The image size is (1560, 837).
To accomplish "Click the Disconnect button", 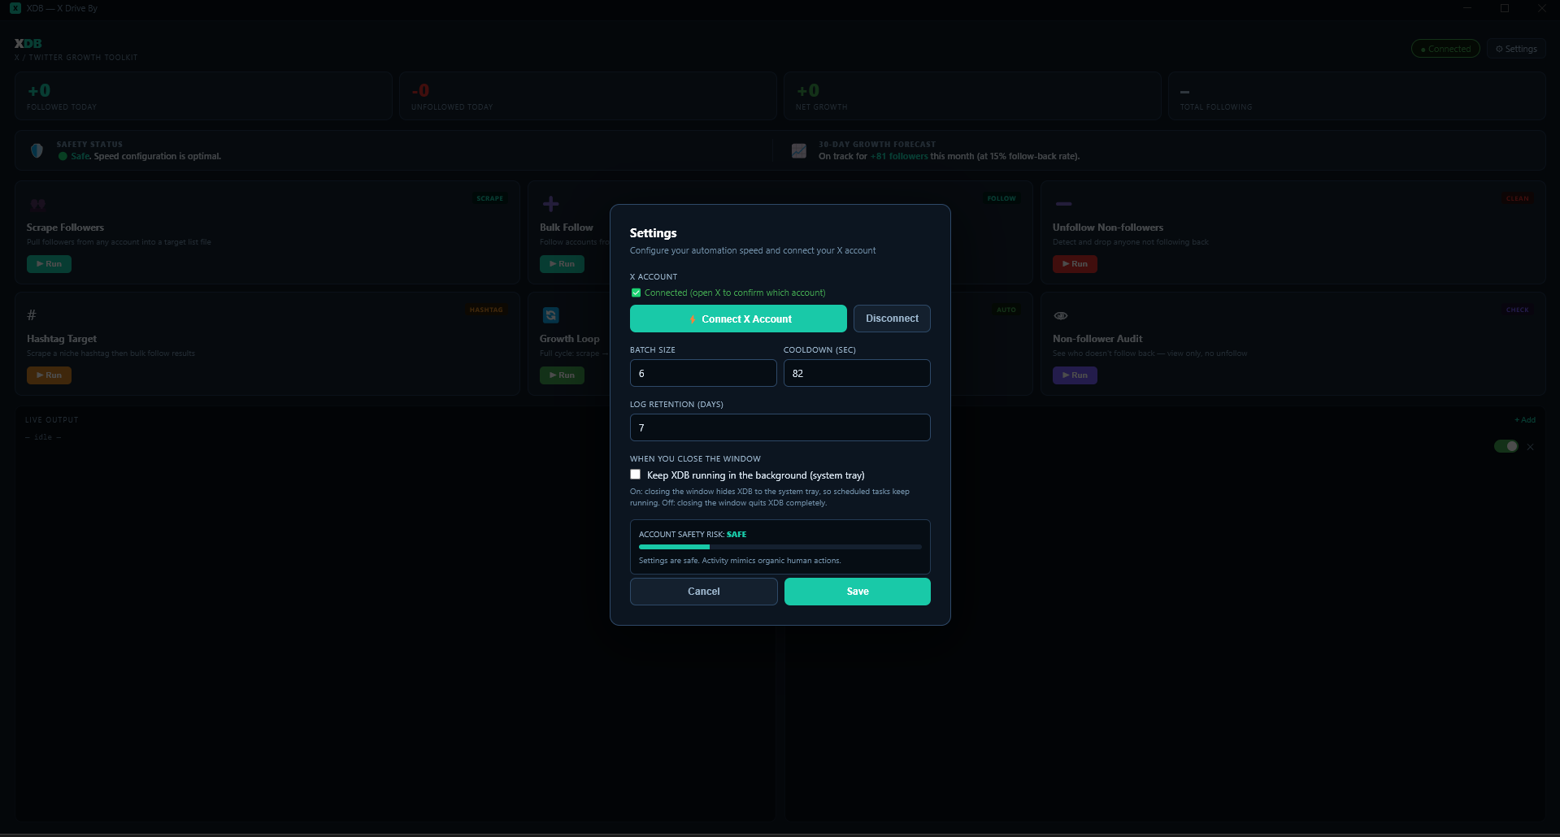I will (x=892, y=319).
